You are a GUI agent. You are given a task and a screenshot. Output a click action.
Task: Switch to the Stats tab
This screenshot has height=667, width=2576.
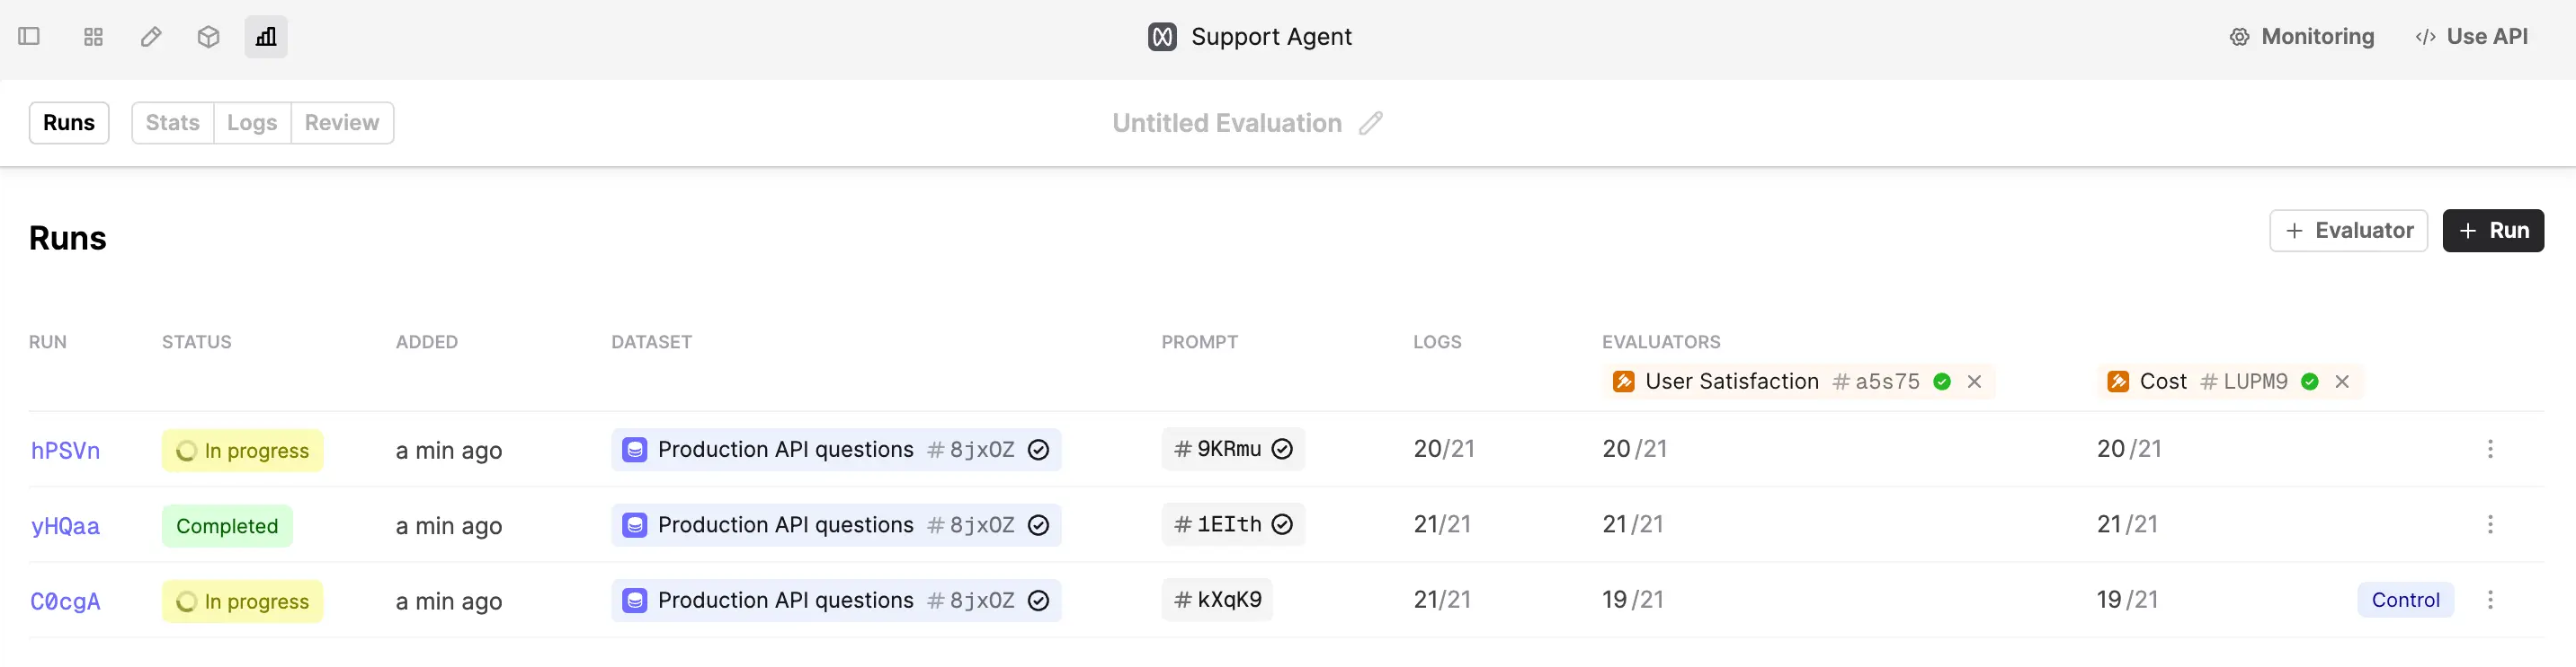(x=172, y=122)
